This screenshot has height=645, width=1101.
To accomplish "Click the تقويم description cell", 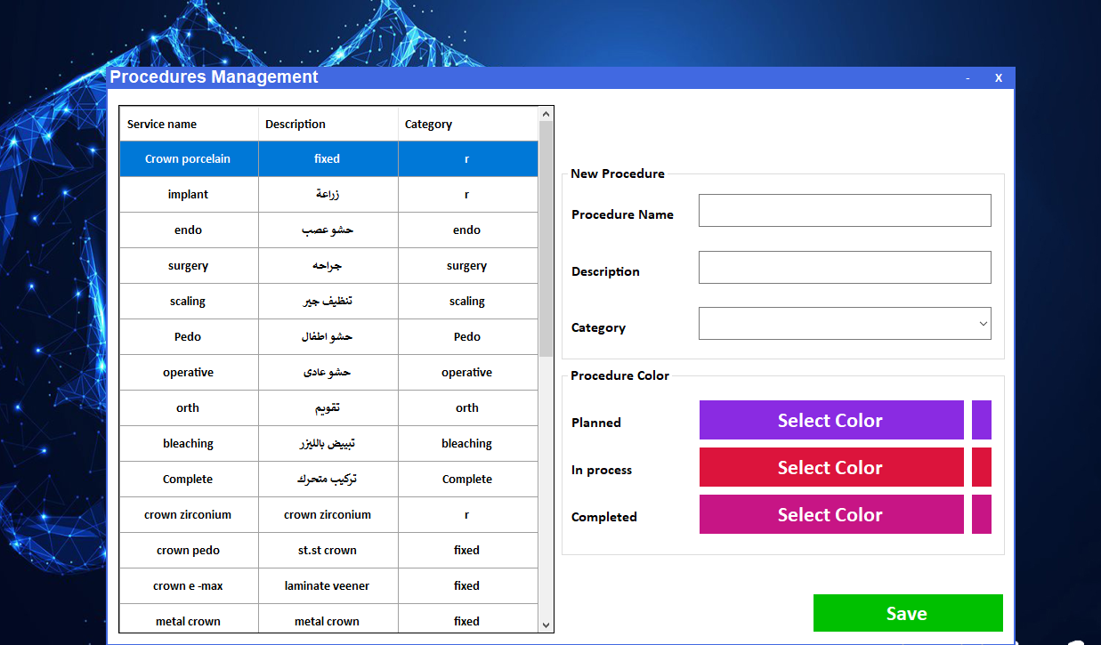I will pyautogui.click(x=328, y=408).
